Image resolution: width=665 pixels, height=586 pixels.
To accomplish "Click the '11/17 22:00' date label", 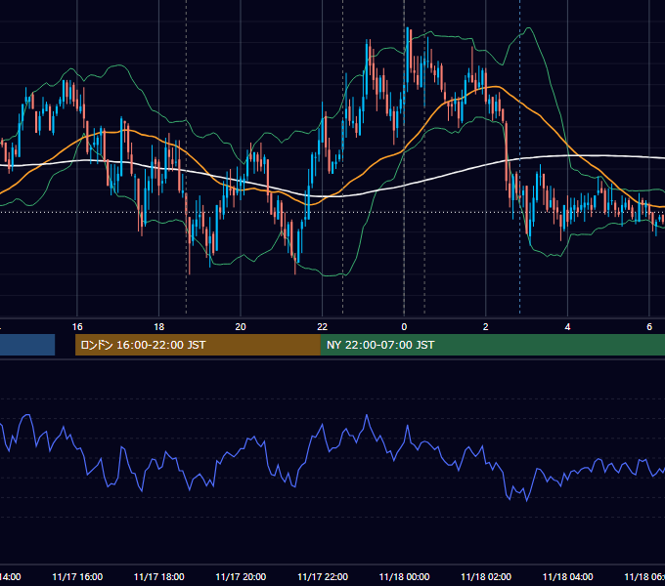I will pyautogui.click(x=323, y=577).
